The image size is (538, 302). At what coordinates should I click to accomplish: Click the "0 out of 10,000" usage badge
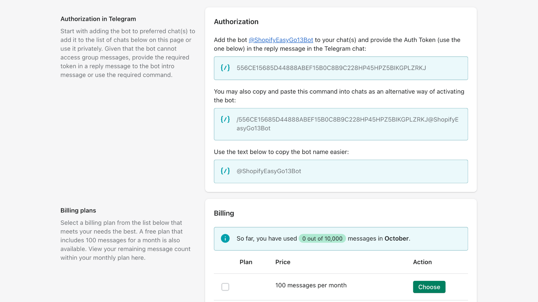[322, 239]
